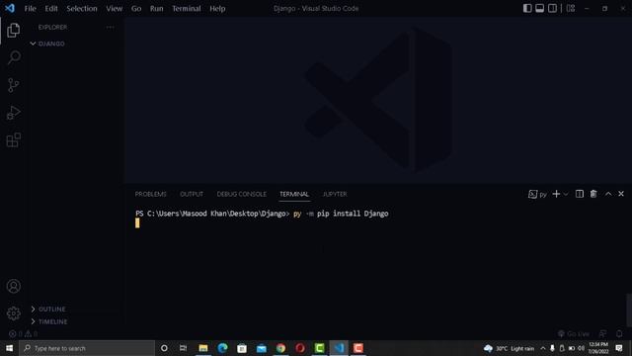Open Opera browser from taskbar
The height and width of the screenshot is (356, 632).
point(300,348)
